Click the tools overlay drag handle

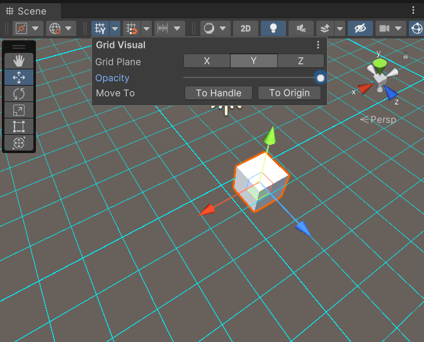(x=19, y=47)
